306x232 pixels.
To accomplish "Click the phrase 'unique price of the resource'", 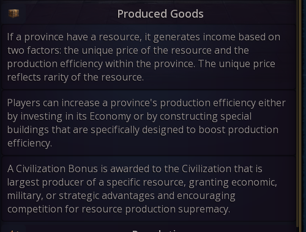I will (x=146, y=51).
